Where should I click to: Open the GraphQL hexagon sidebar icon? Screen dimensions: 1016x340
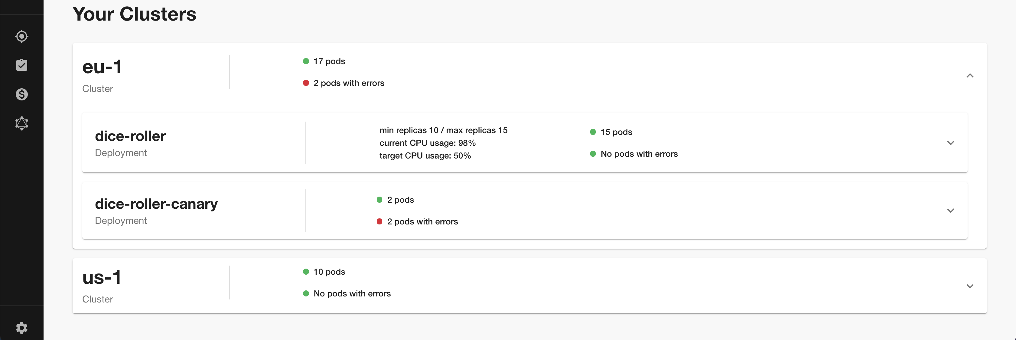click(22, 123)
